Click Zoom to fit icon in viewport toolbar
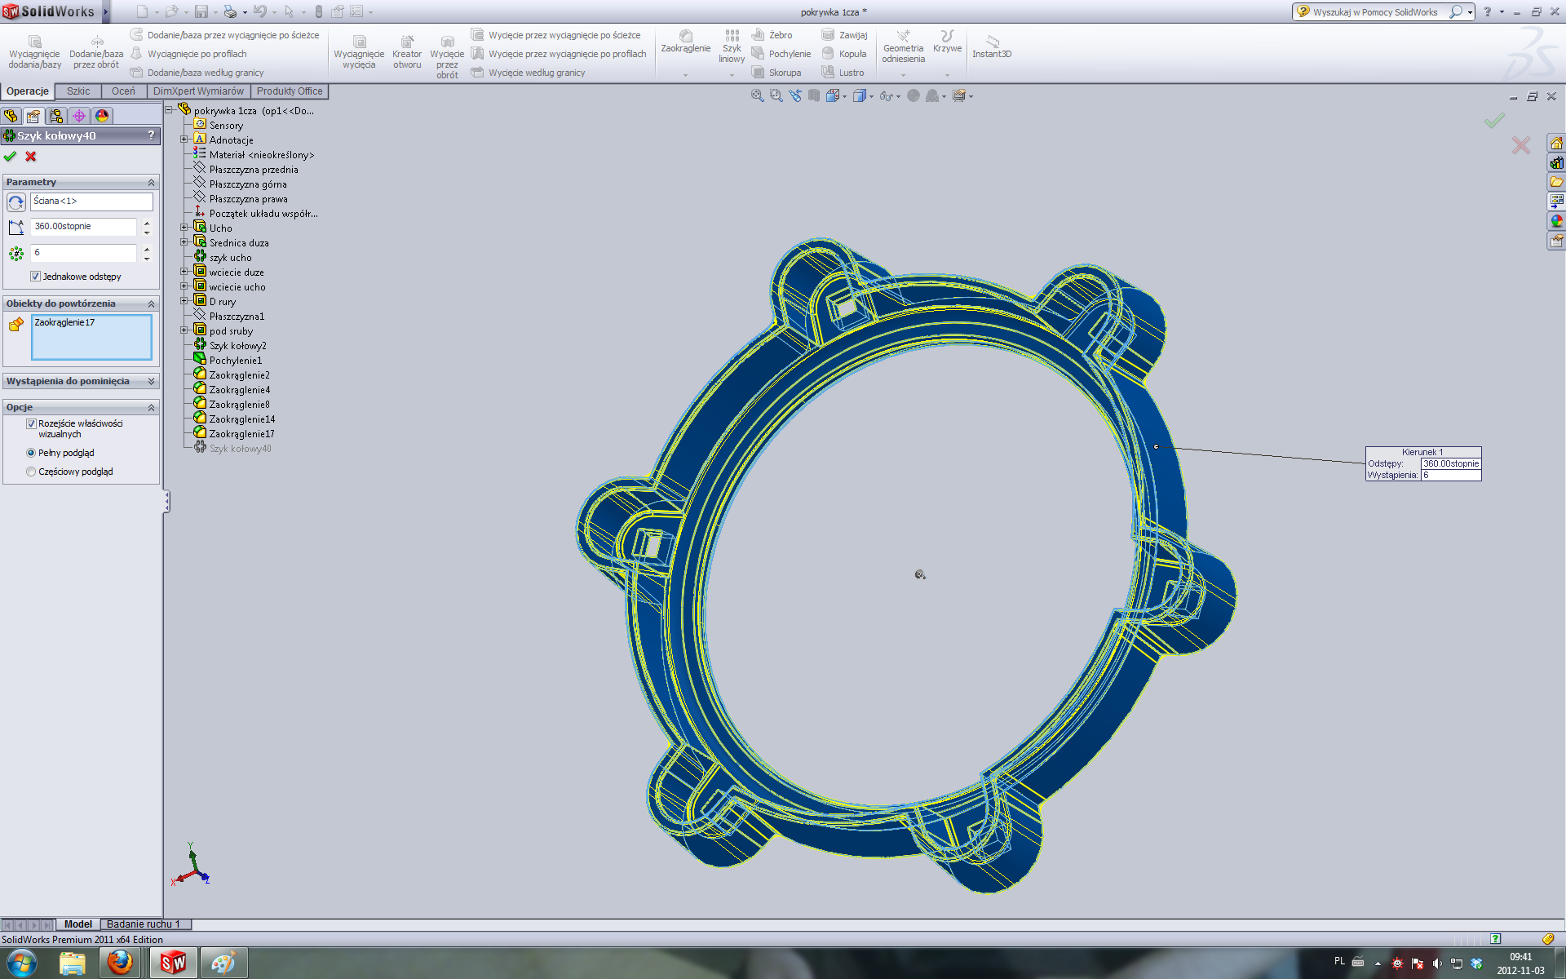 pyautogui.click(x=757, y=95)
